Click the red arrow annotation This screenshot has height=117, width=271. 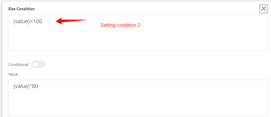71,21
